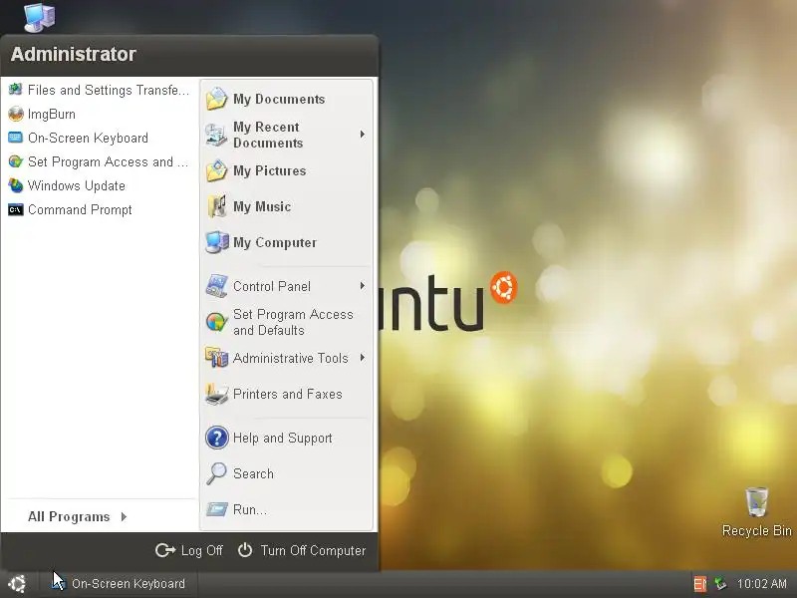Screen dimensions: 797x598
Task: Click the Set Program Access and Defaults icon
Action: tap(216, 322)
